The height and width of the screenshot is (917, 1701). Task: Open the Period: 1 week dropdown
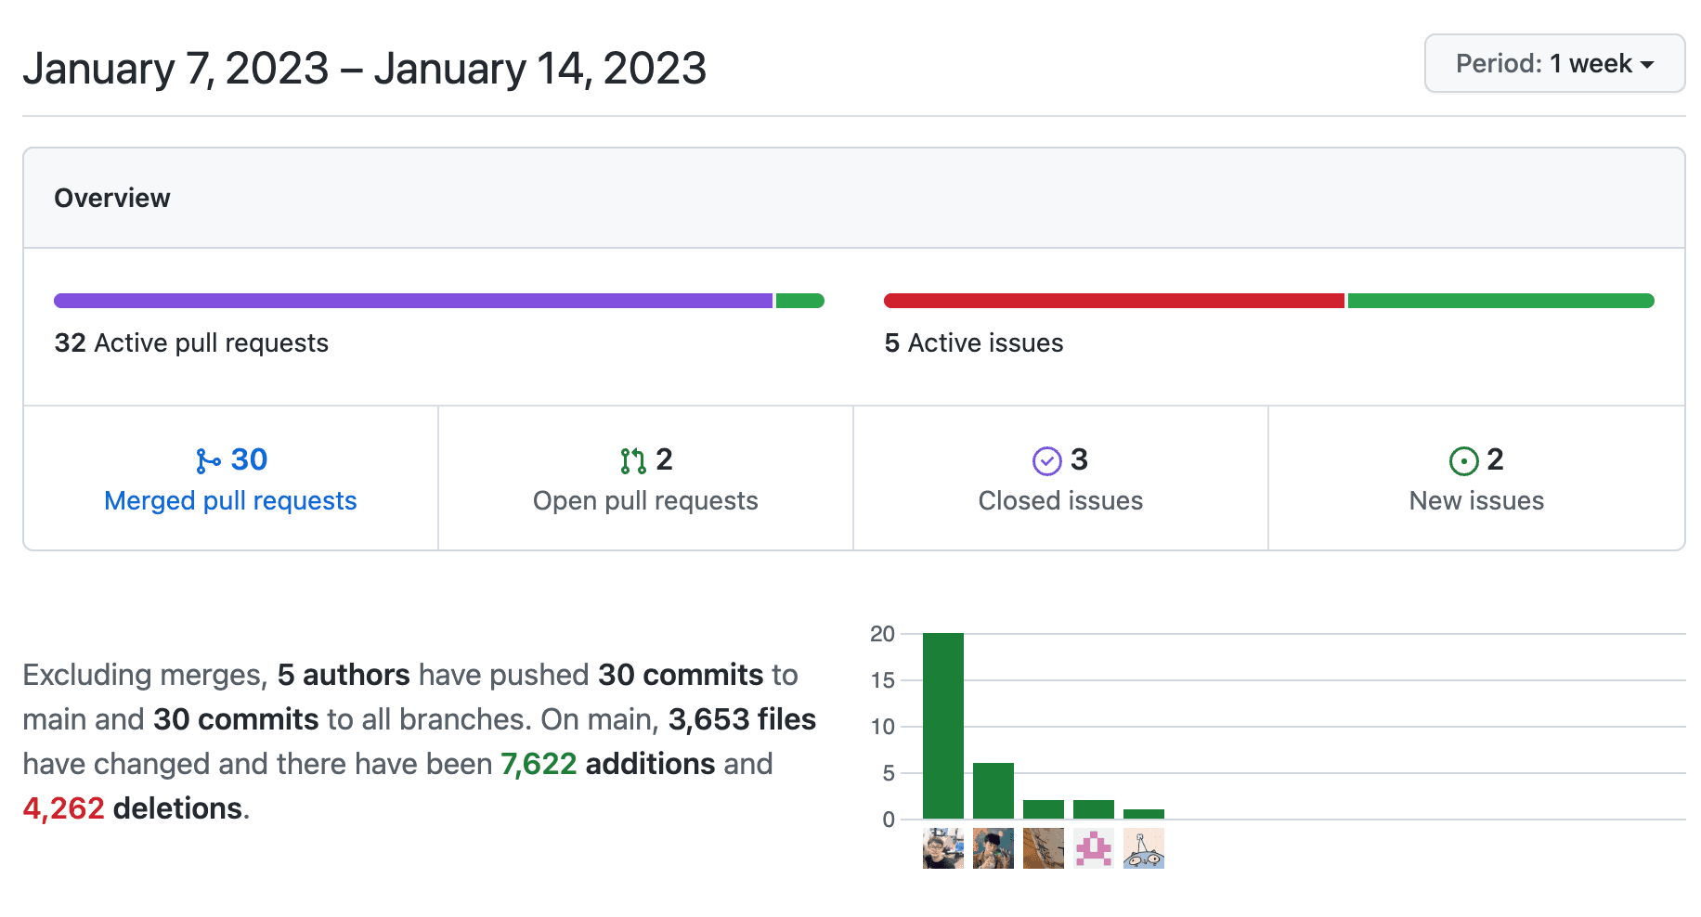pos(1553,64)
